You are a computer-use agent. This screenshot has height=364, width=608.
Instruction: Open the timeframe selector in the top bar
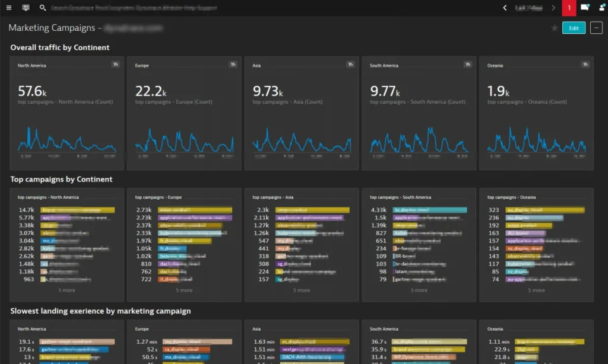528,8
